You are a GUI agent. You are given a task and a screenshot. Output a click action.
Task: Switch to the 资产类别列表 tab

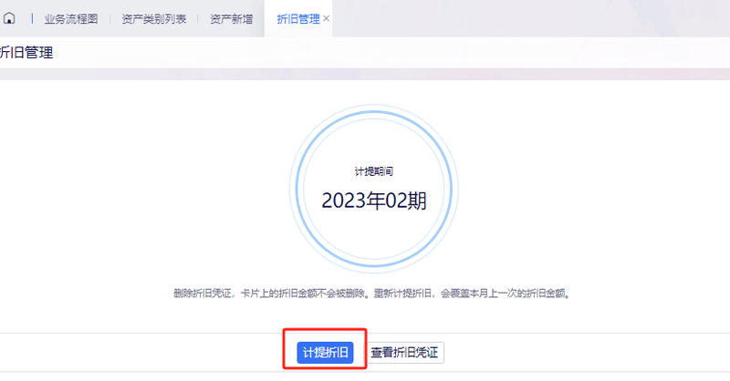tap(153, 19)
